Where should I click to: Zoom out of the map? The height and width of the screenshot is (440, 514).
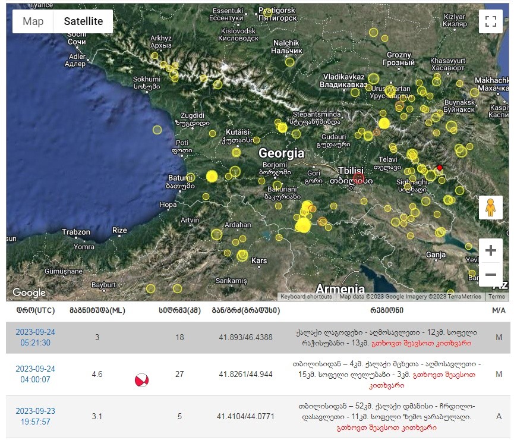click(x=490, y=275)
